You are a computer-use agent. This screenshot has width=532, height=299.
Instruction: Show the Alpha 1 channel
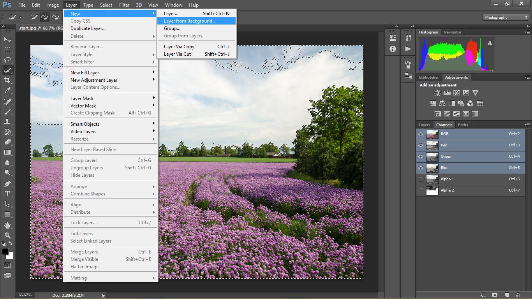point(421,179)
